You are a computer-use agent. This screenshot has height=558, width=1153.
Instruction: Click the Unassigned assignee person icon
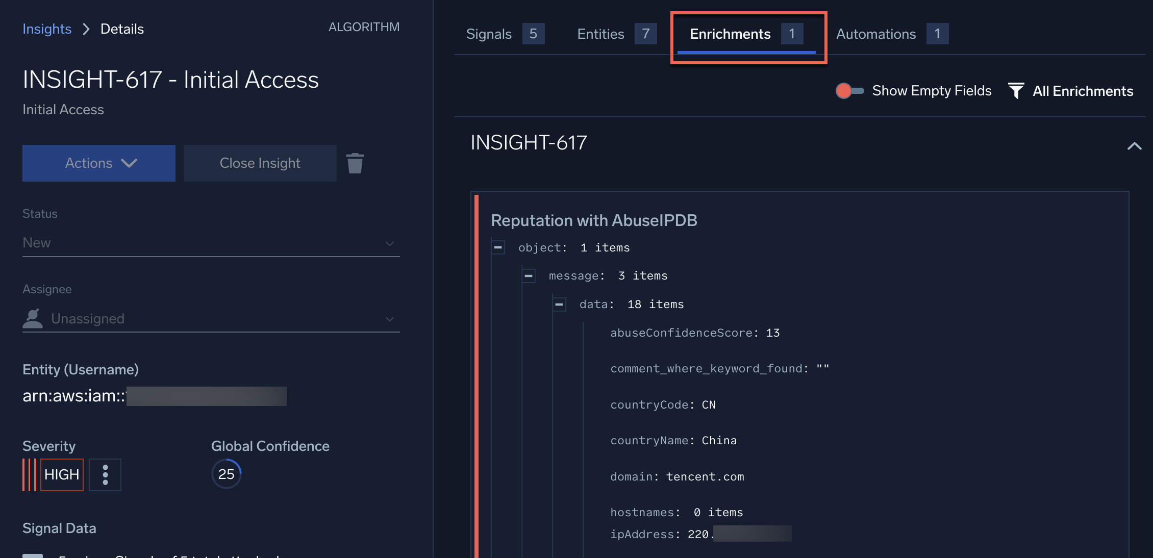(x=33, y=317)
